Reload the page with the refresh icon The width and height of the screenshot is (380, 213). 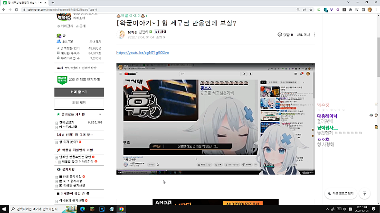click(x=17, y=9)
